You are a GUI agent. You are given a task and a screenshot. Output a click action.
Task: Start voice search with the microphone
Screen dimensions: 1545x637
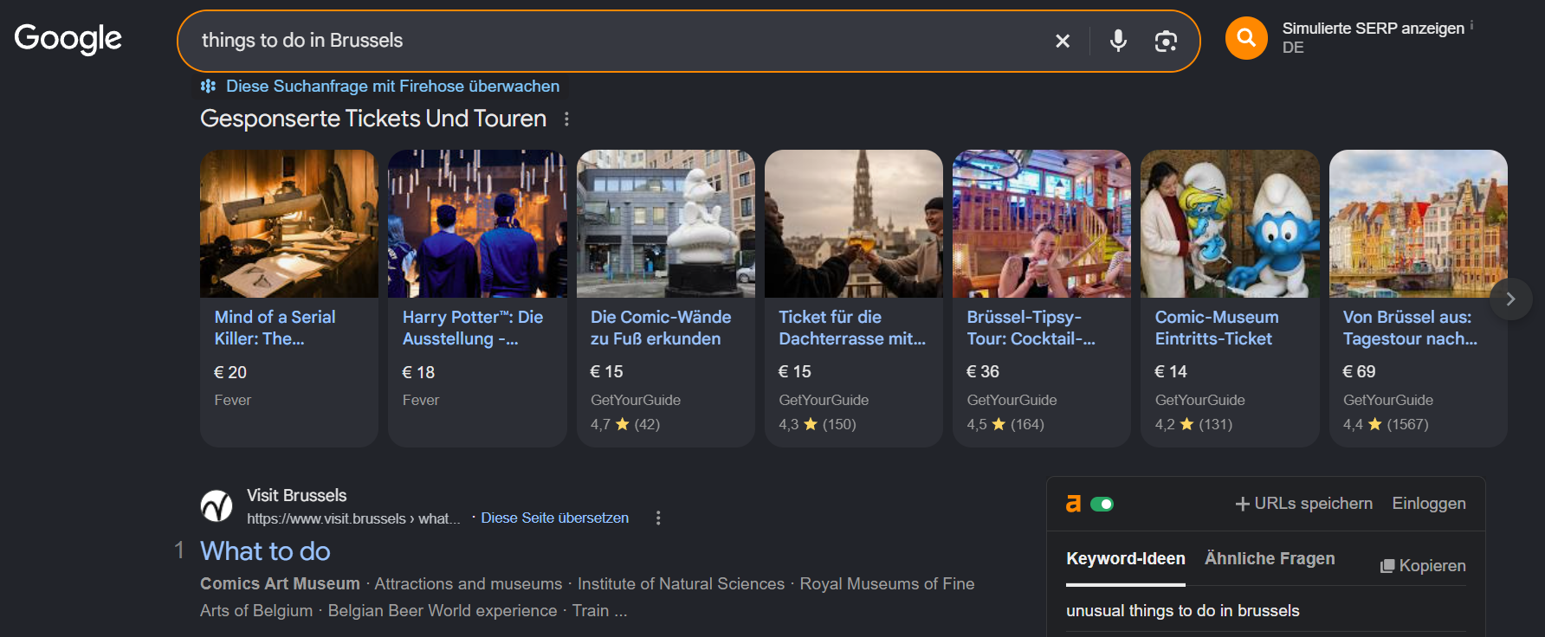click(x=1118, y=41)
